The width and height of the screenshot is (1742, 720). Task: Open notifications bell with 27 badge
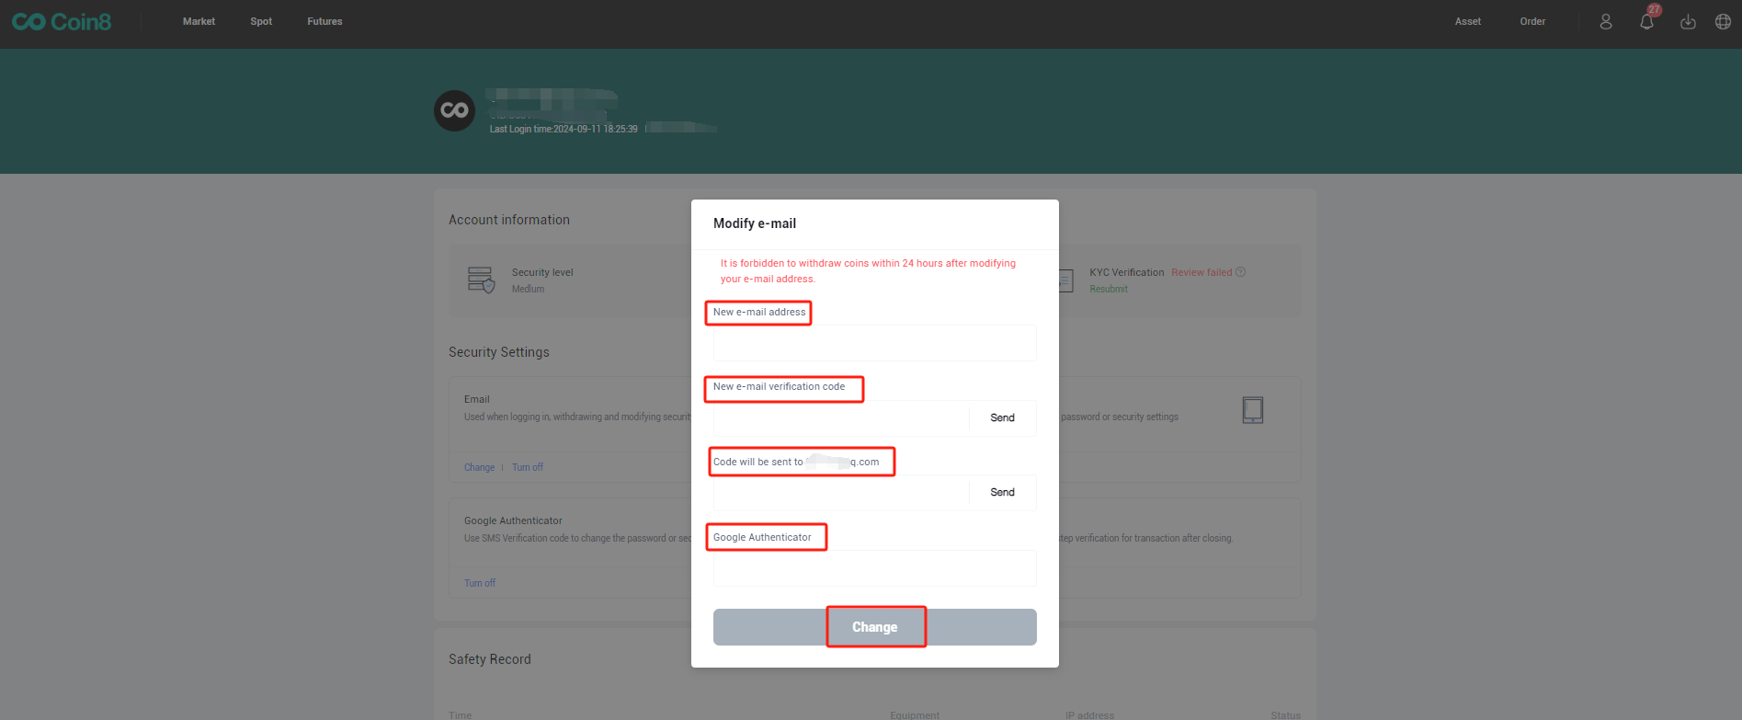point(1646,22)
